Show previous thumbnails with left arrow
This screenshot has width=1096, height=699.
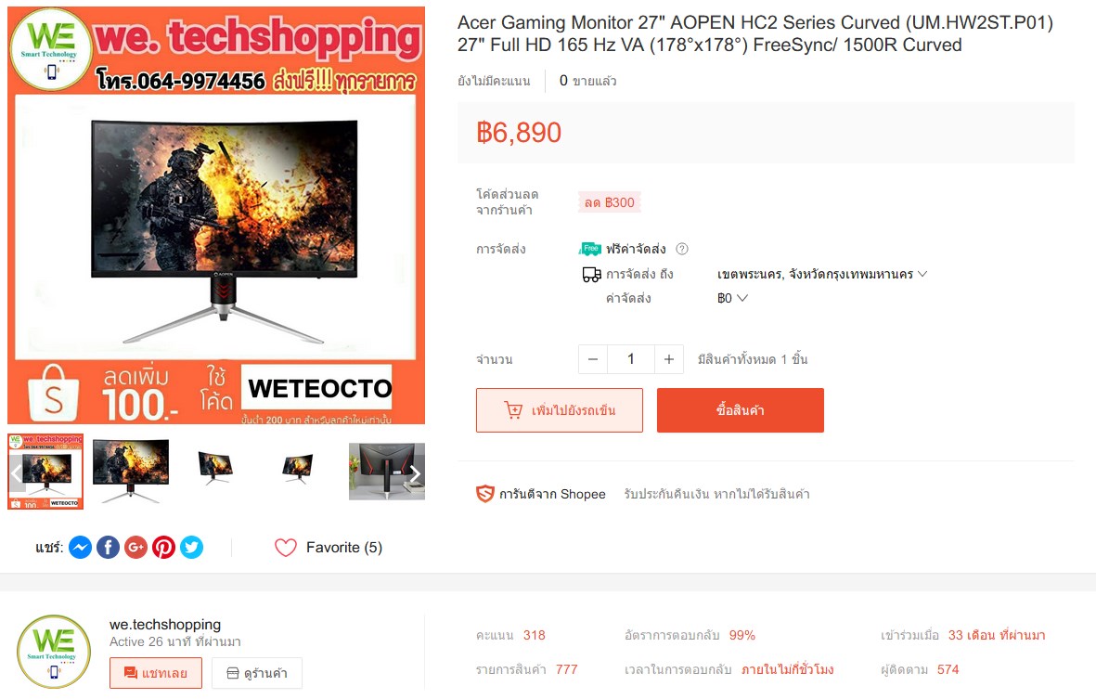tap(17, 473)
